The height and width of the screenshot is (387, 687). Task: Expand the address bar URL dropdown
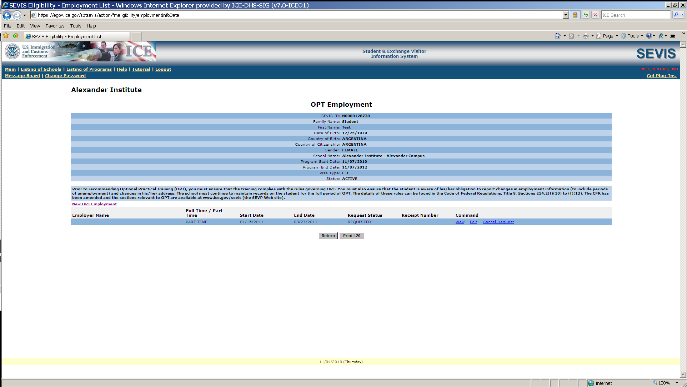point(566,15)
